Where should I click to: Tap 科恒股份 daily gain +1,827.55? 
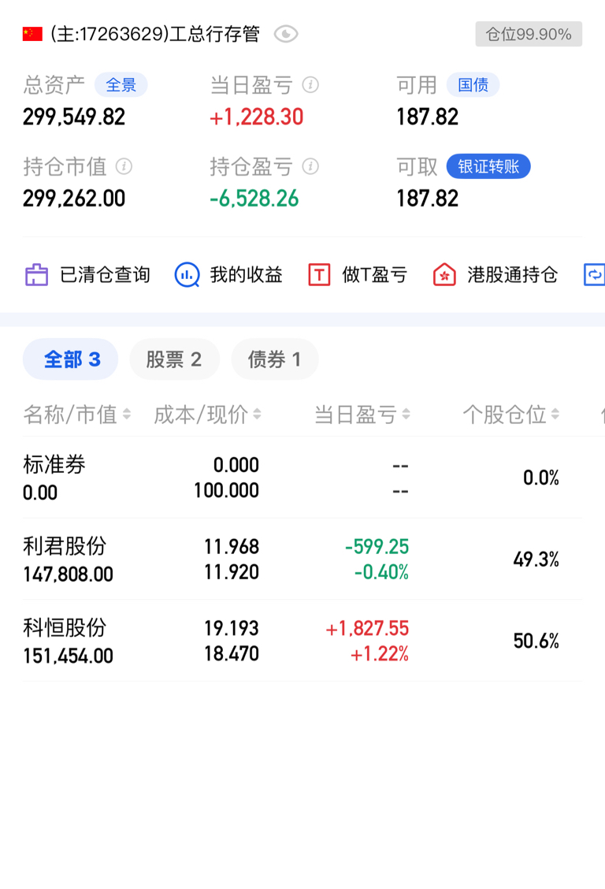(x=367, y=628)
